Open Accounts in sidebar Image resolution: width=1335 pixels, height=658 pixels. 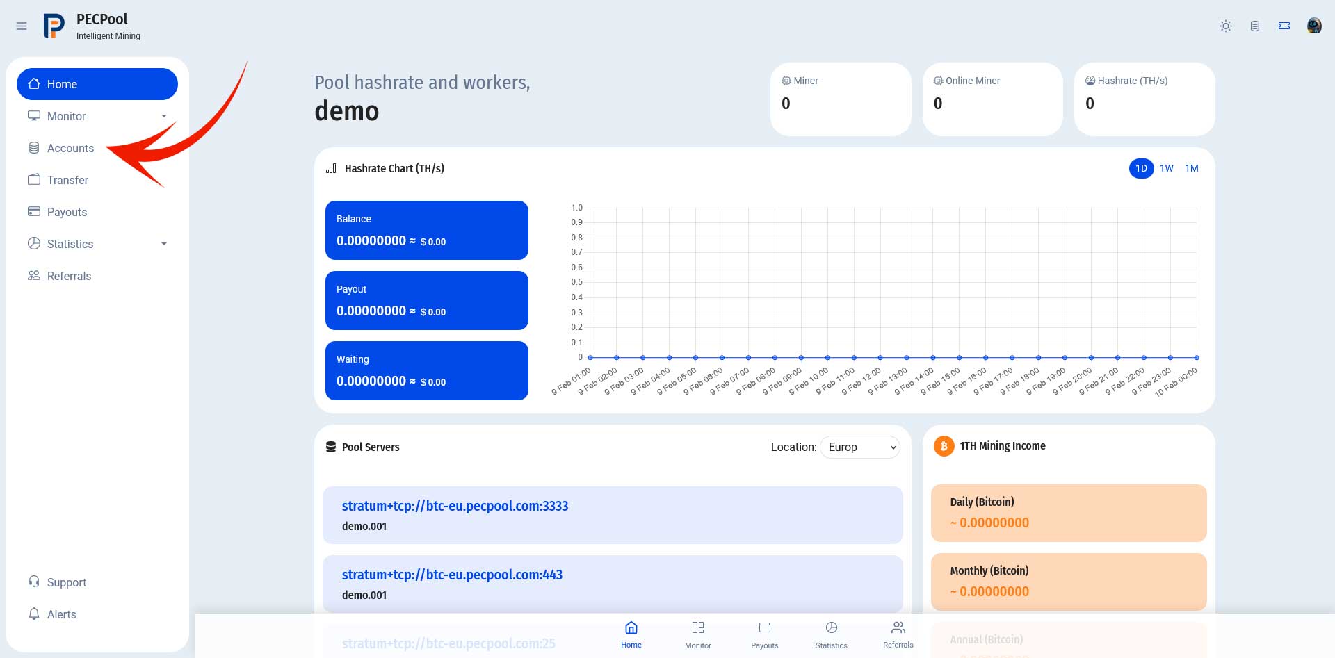[x=97, y=148]
